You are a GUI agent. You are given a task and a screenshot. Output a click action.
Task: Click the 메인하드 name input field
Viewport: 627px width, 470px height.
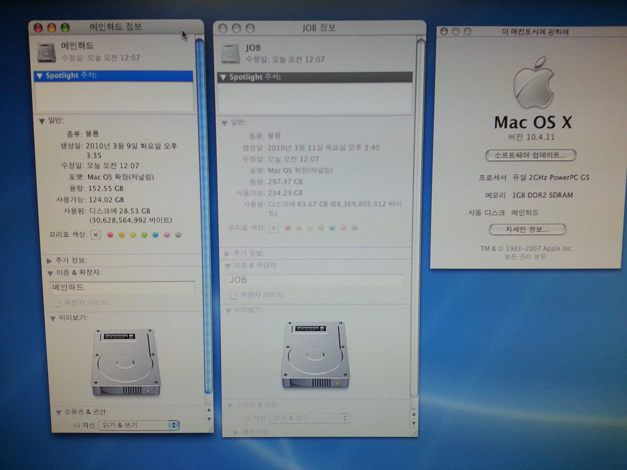click(x=122, y=288)
